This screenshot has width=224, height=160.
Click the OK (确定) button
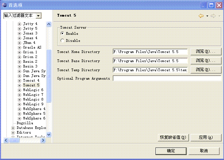coord(171,151)
